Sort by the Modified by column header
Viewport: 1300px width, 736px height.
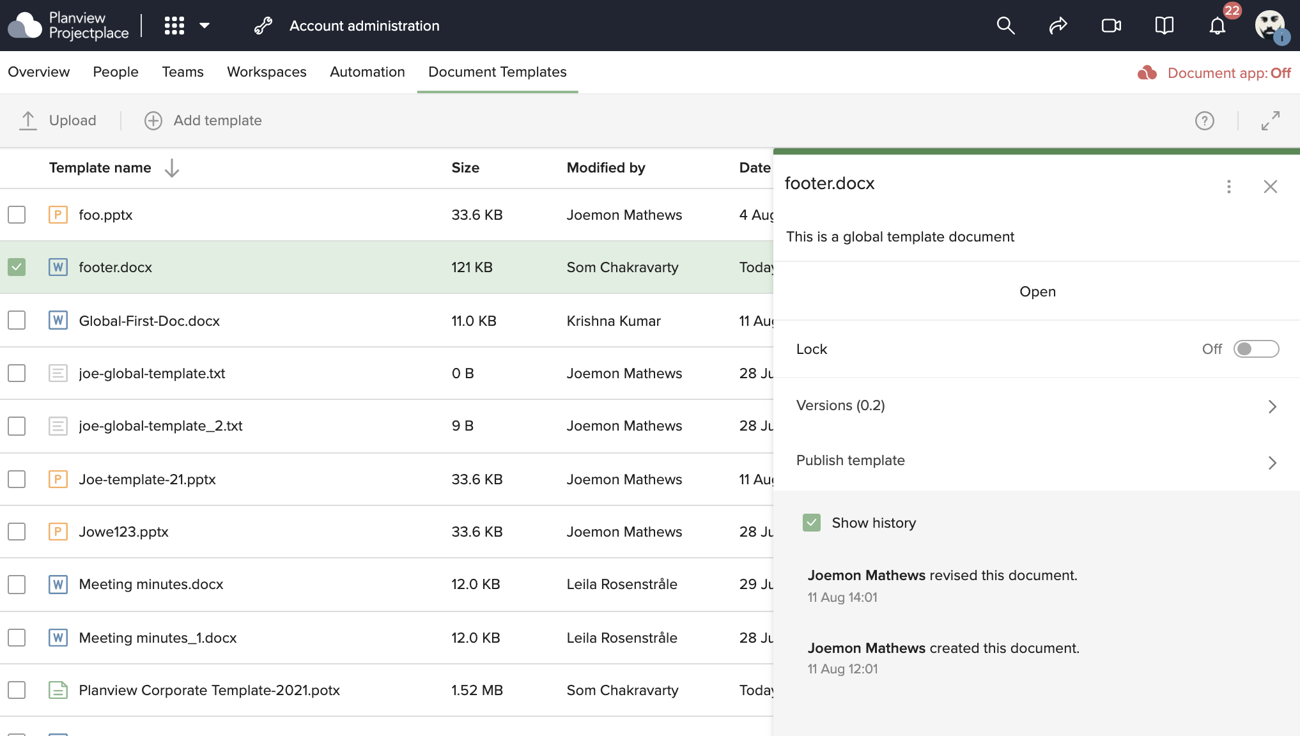tap(606, 167)
